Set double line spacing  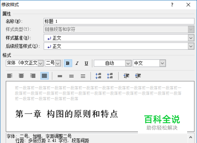tap(83, 76)
